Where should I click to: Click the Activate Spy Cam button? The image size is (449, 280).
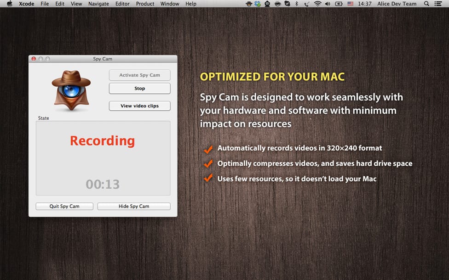tap(140, 75)
